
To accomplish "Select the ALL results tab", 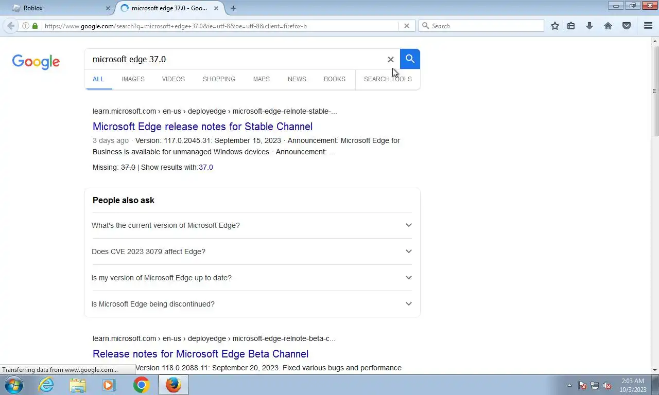I will [98, 79].
